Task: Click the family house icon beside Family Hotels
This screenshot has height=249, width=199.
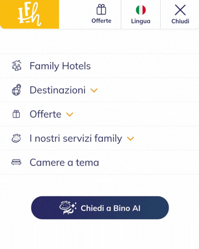Action: 16,66
